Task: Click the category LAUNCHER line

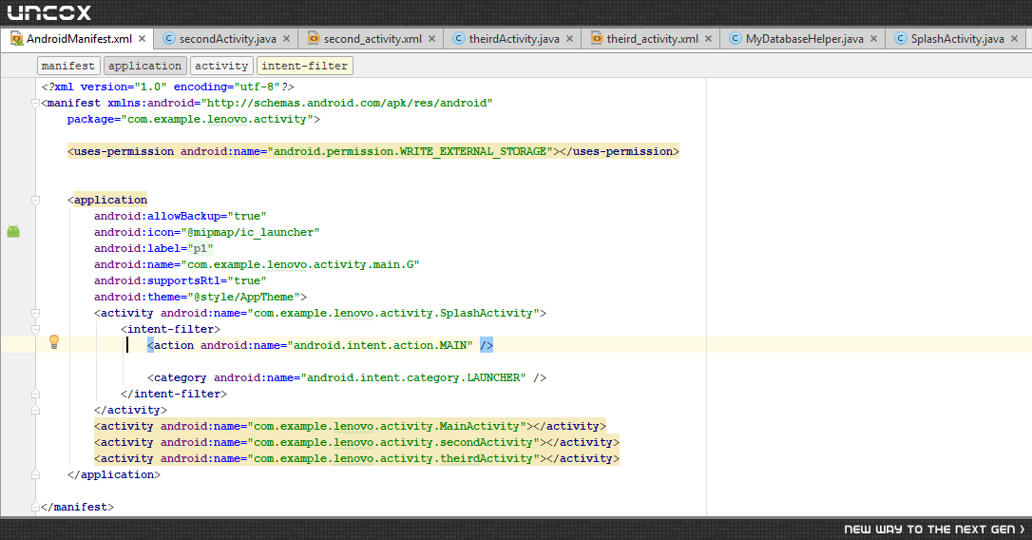Action: tap(347, 378)
